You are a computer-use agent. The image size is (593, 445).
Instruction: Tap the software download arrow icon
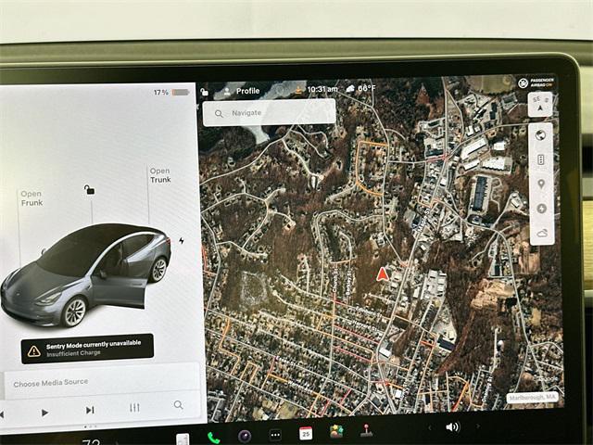[x=298, y=90]
